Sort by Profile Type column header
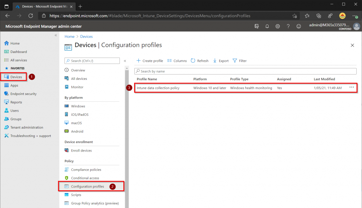 coord(239,79)
